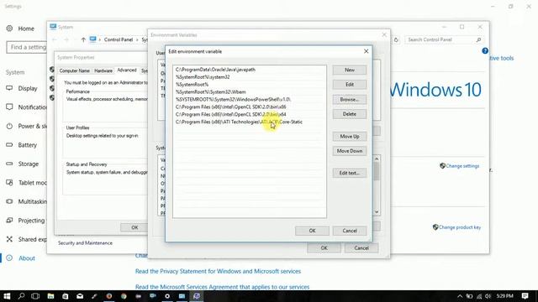Click Search Control Panel field
Image resolution: width=538 pixels, height=302 pixels.
(x=444, y=39)
